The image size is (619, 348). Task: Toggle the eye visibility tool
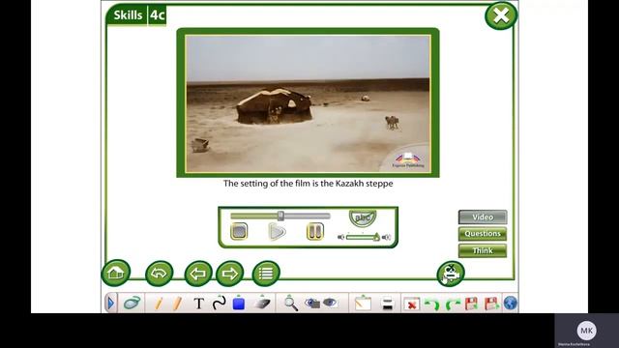[330, 303]
